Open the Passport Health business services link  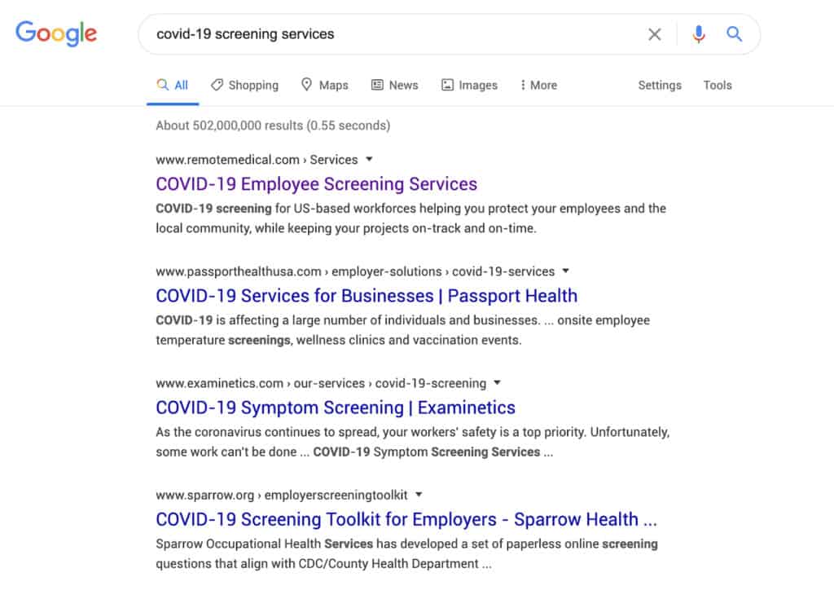[x=367, y=295]
